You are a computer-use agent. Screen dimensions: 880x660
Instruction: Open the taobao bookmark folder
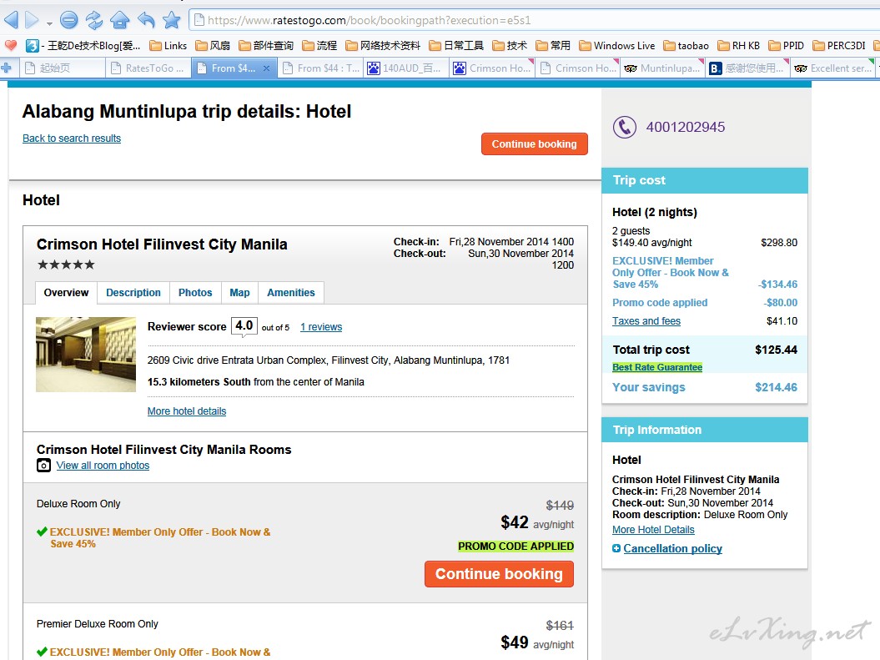pos(686,45)
